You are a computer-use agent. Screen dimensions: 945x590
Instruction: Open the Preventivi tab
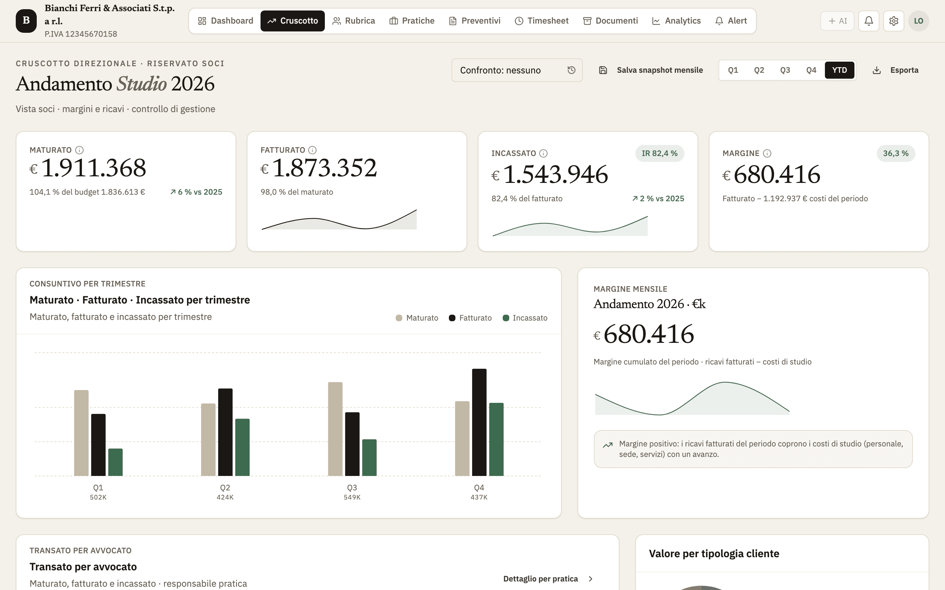474,21
